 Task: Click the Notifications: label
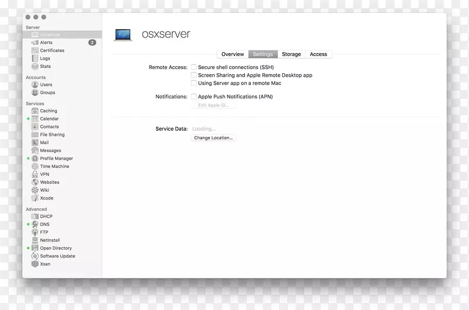(171, 97)
